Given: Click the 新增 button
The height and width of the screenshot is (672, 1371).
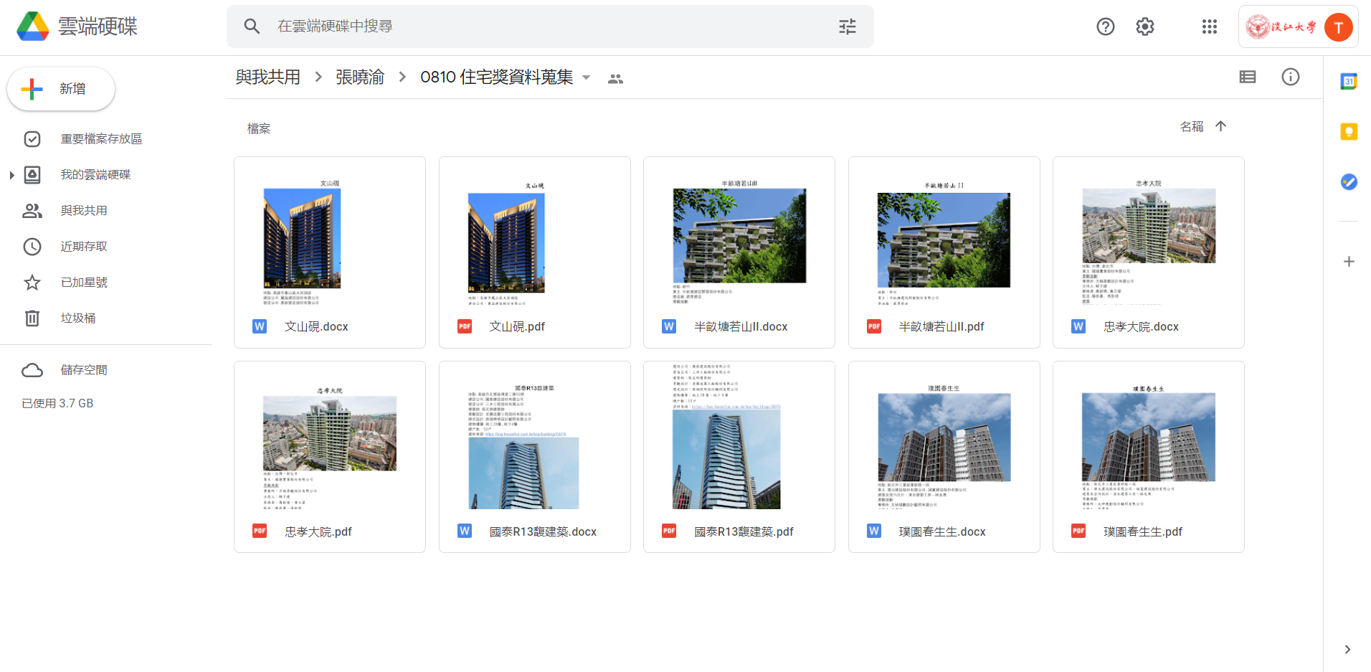Looking at the screenshot, I should coord(61,89).
